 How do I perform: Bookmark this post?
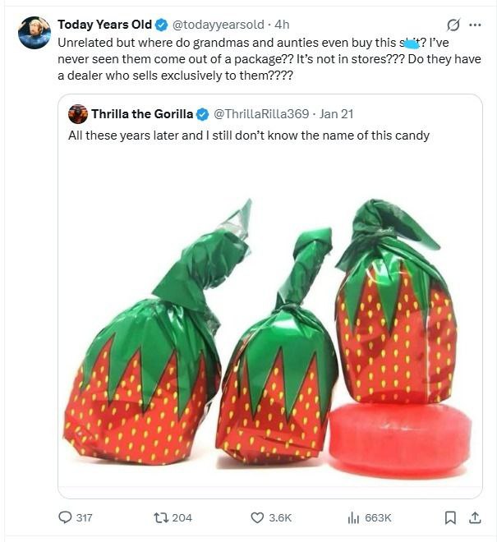[x=450, y=517]
